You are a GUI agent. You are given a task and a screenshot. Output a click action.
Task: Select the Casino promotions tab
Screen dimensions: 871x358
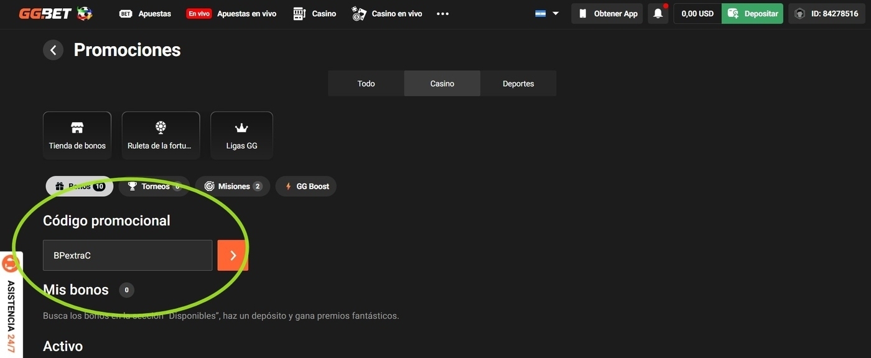442,83
